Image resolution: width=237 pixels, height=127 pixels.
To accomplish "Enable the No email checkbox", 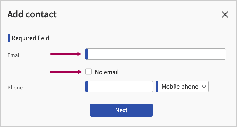I will click(x=88, y=72).
